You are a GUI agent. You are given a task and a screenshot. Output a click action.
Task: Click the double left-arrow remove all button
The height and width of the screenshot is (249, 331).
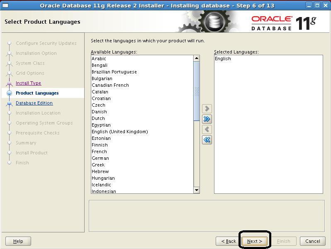(207, 140)
